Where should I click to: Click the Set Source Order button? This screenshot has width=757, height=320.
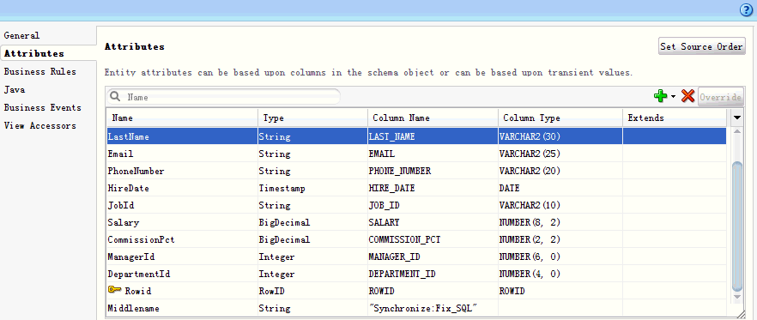click(701, 46)
